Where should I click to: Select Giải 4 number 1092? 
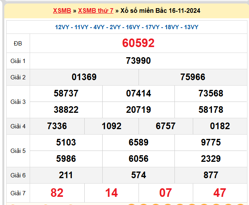[112, 126]
